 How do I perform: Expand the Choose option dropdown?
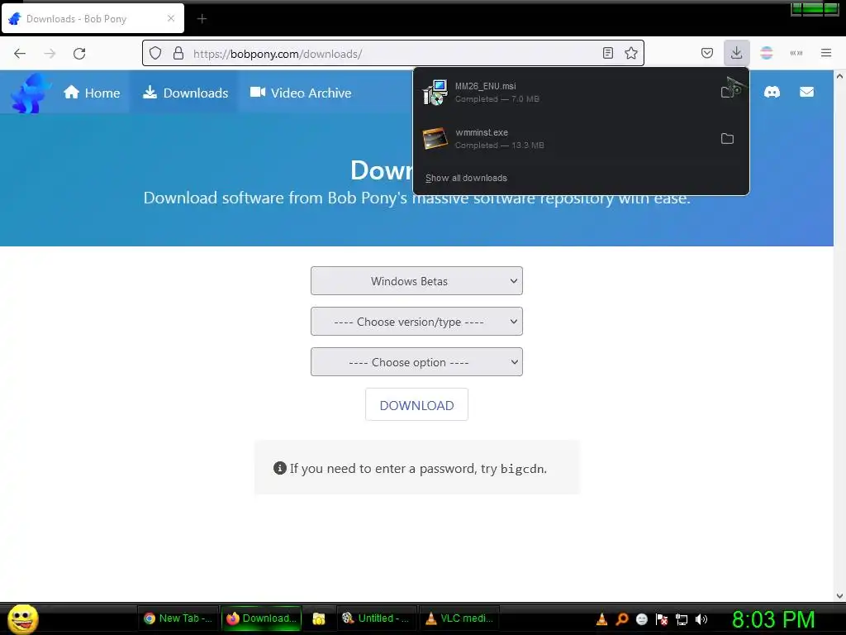(x=416, y=362)
